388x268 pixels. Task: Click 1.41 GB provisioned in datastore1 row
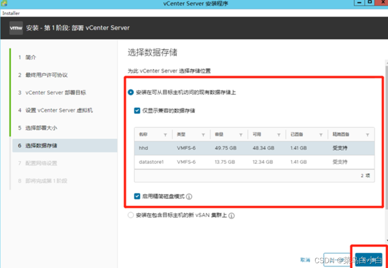tap(298, 162)
